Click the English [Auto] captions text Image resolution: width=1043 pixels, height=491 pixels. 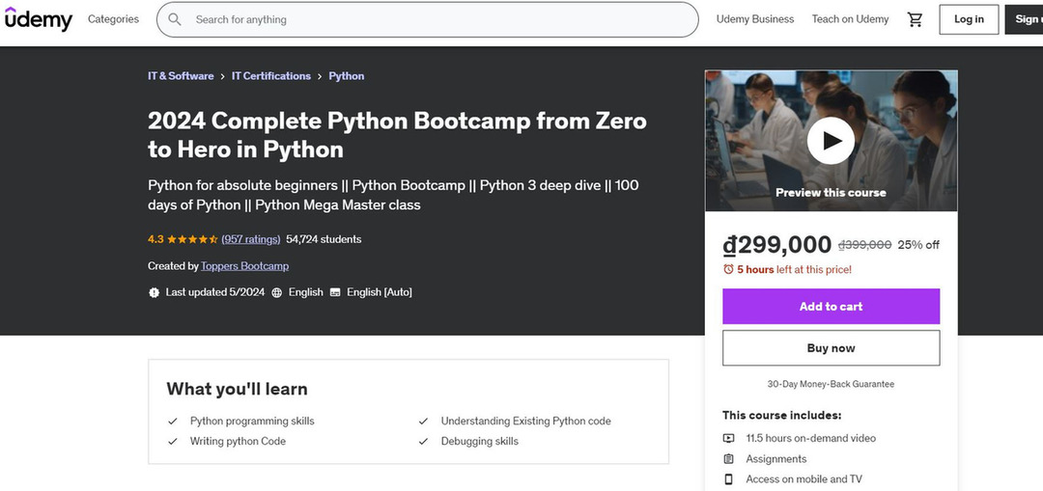pyautogui.click(x=380, y=292)
